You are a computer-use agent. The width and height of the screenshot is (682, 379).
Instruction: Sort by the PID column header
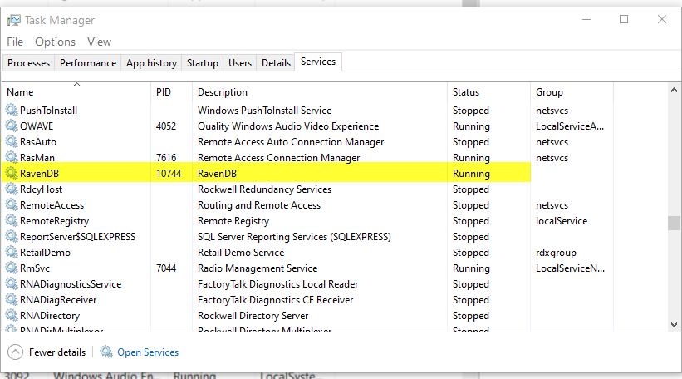pyautogui.click(x=171, y=92)
